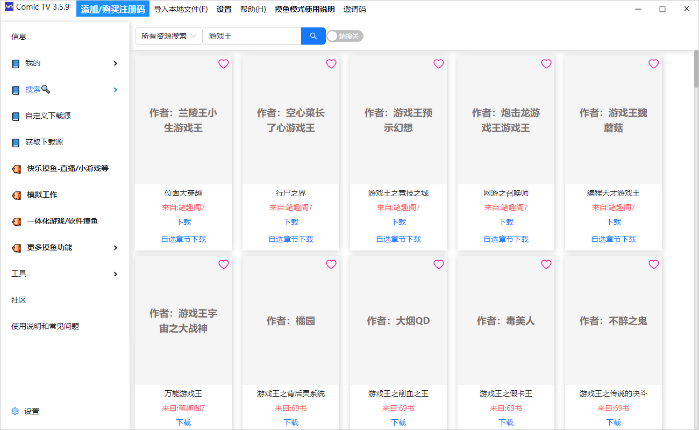This screenshot has height=430, width=699.
Task: Open the 设置 menu in top bar
Action: click(x=224, y=9)
